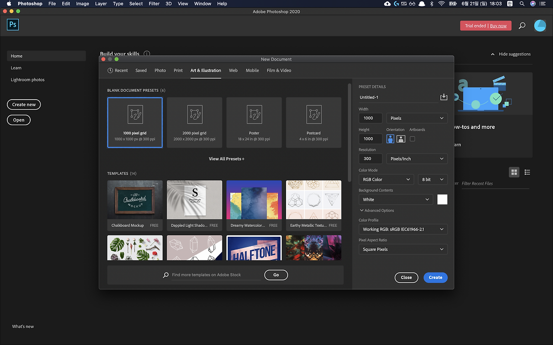Open the Color Profile dropdown

coord(403,229)
